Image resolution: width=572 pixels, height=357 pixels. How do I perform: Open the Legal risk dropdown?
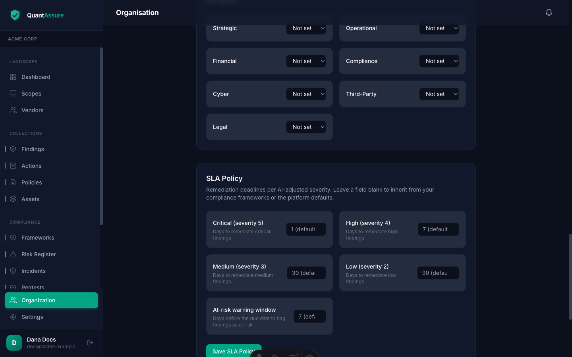306,127
